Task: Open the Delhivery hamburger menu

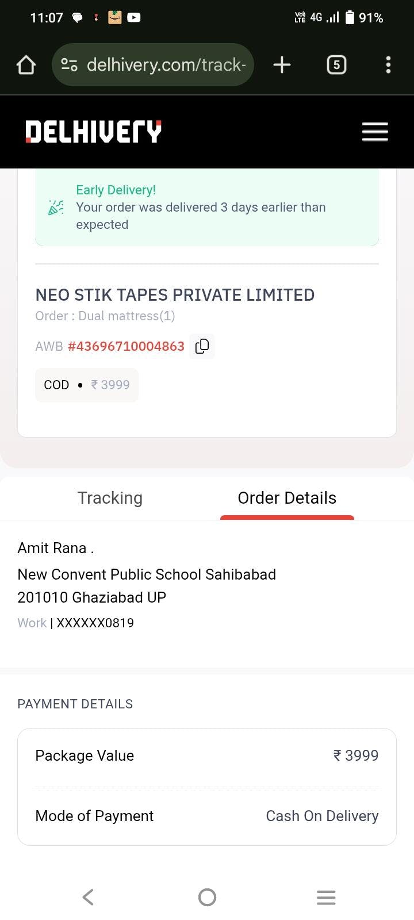Action: 375,132
